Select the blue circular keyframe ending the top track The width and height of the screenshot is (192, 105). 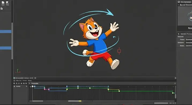(108, 86)
